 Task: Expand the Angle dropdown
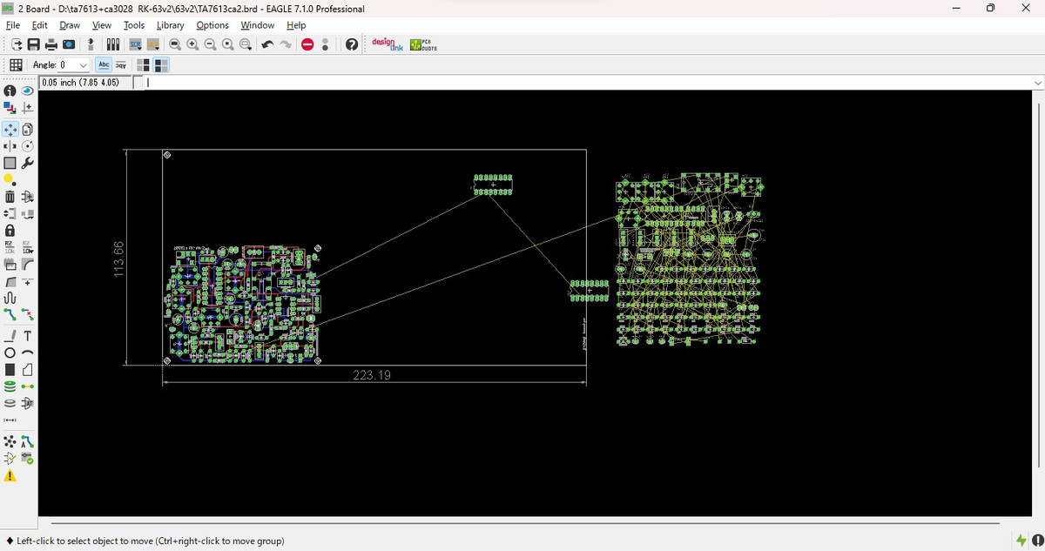(x=84, y=65)
